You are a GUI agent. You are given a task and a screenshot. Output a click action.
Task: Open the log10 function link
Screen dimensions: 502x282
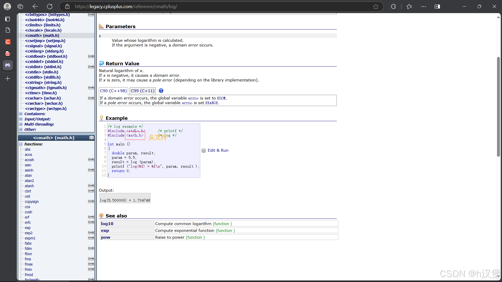click(x=107, y=224)
